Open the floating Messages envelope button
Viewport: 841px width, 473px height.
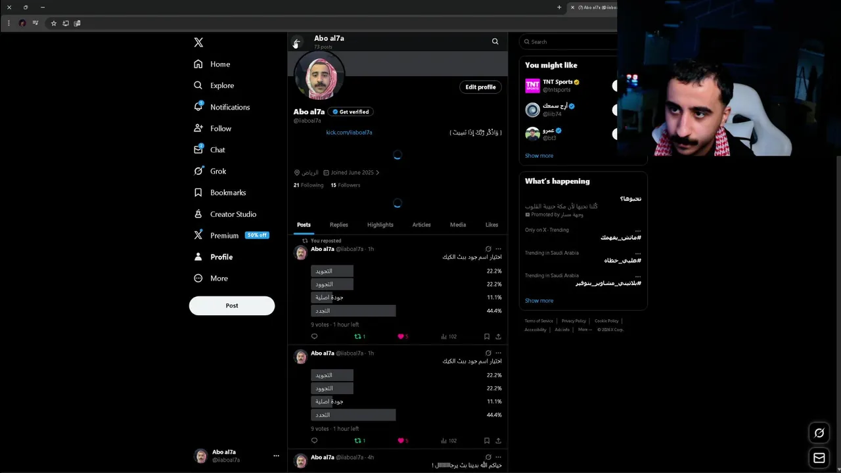pos(819,458)
